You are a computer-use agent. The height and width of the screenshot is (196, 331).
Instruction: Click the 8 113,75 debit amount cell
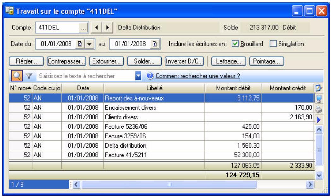pos(233,98)
